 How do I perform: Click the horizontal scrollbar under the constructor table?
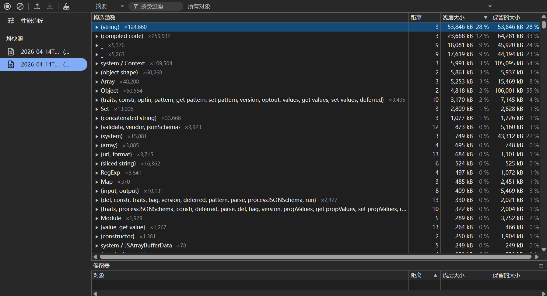click(315, 257)
